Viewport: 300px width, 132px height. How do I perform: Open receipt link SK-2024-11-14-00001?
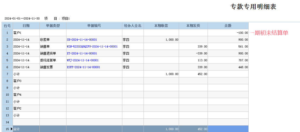82,40
